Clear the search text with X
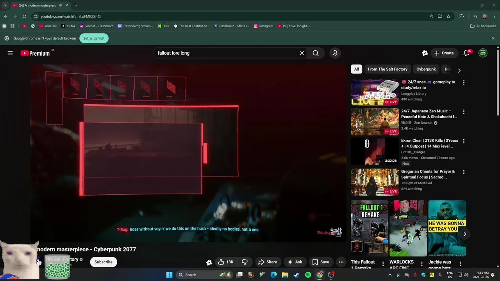The height and width of the screenshot is (281, 500). click(x=302, y=53)
